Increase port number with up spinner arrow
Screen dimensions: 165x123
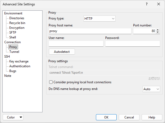coord(158,30)
